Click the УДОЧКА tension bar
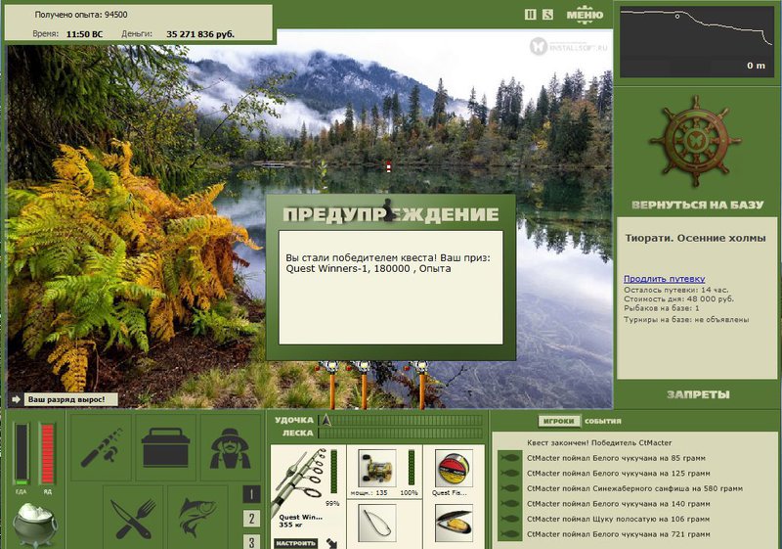Viewport: 782px width, 549px height. (x=401, y=420)
